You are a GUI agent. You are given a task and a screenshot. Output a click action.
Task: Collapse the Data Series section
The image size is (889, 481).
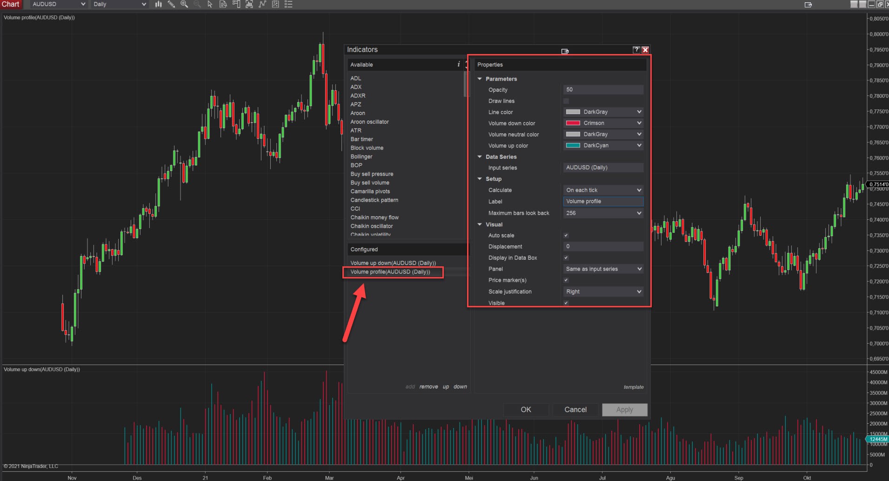click(480, 157)
